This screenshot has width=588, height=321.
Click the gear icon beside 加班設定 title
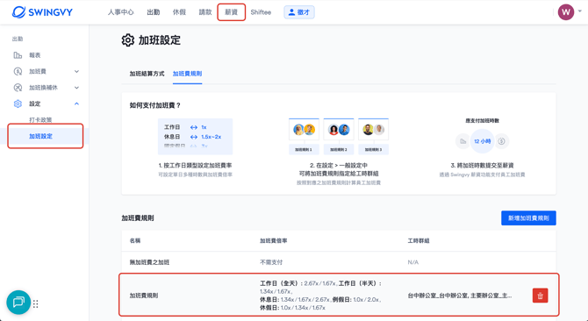127,40
